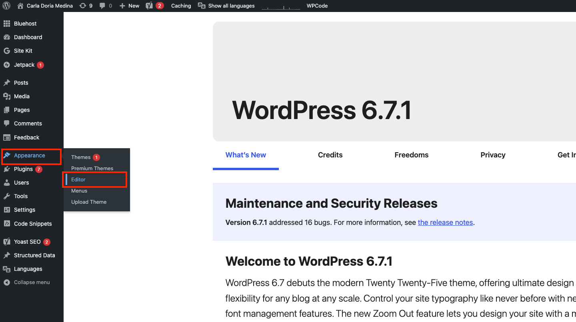Viewport: 576px width, 322px height.
Task: Click the Site Kit Google G icon
Action: click(7, 51)
